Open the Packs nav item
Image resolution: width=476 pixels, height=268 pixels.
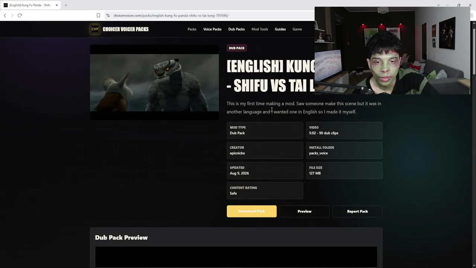tap(192, 29)
